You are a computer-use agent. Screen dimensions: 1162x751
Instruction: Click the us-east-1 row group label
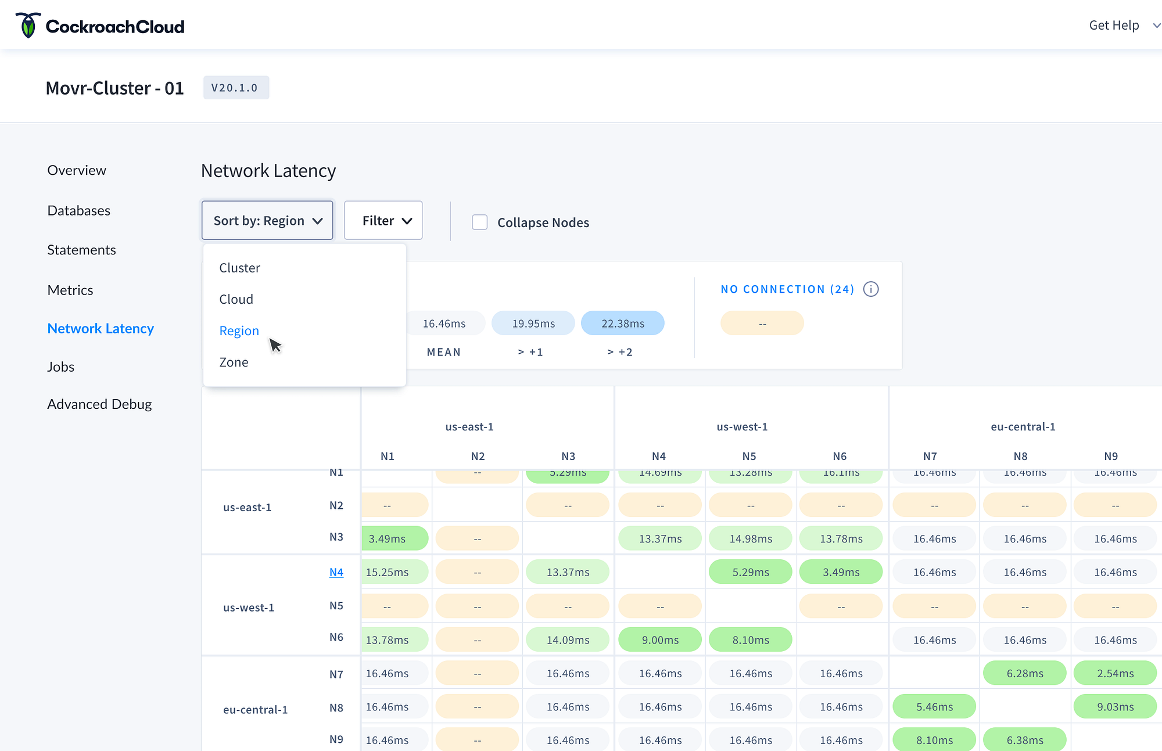click(x=248, y=507)
